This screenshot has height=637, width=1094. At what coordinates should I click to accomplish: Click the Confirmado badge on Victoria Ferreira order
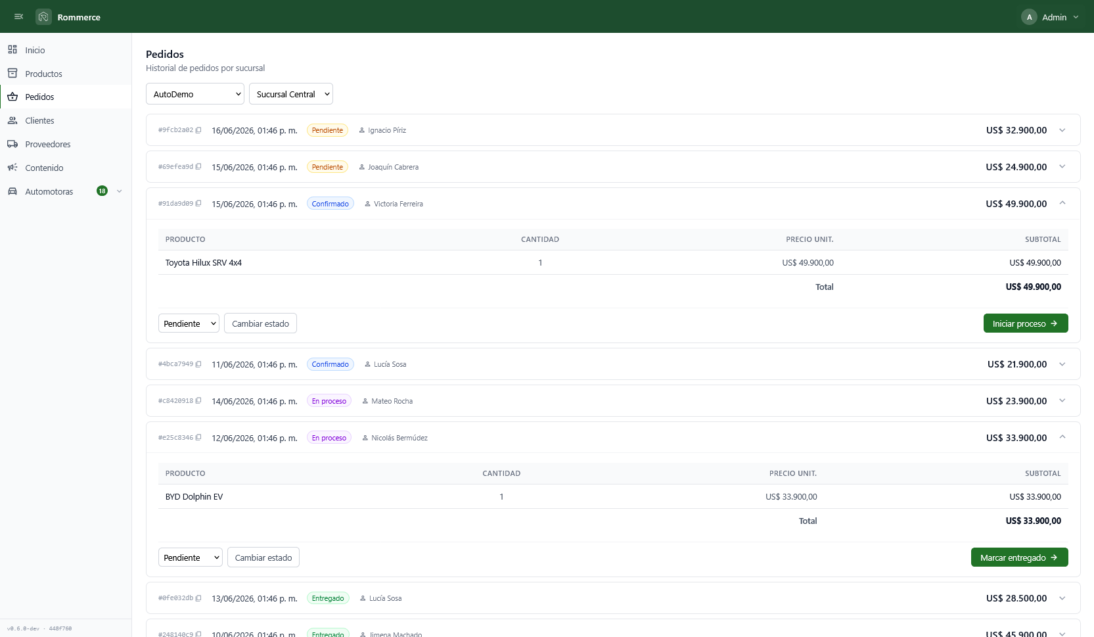click(330, 204)
